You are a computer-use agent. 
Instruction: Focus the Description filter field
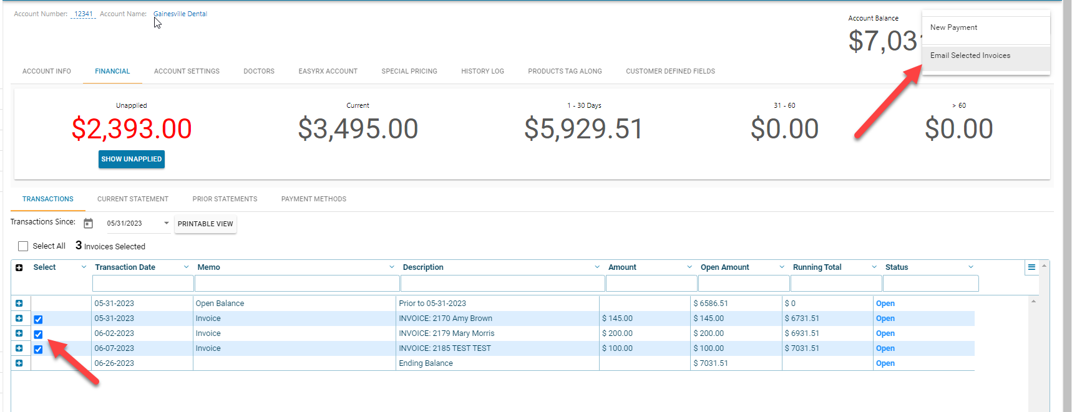[503, 284]
